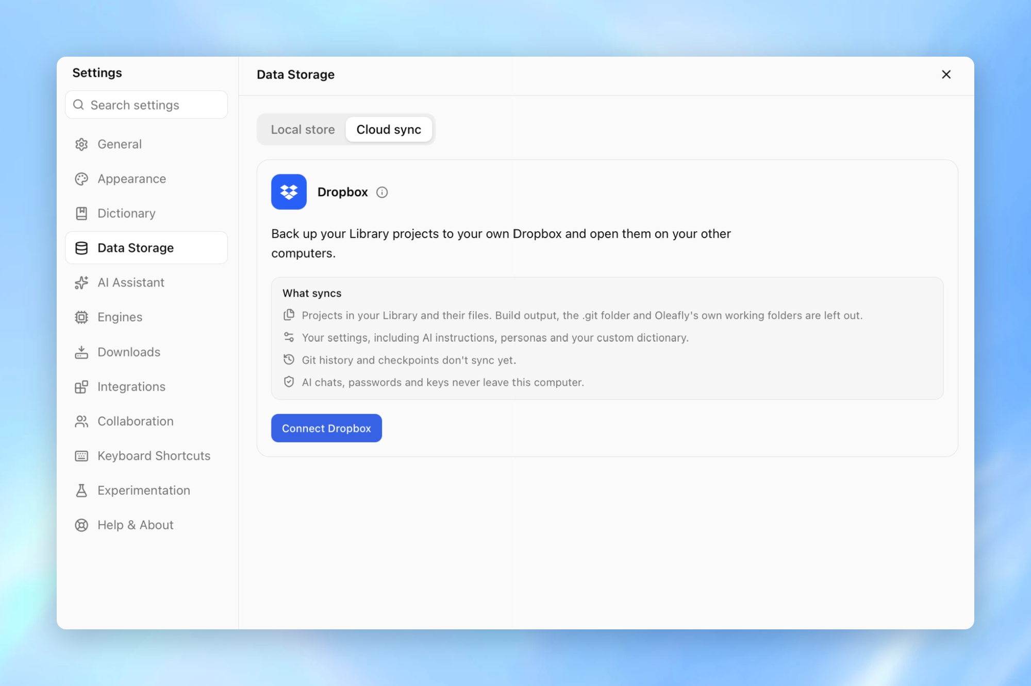
Task: Click the Appearance palette icon
Action: [81, 179]
